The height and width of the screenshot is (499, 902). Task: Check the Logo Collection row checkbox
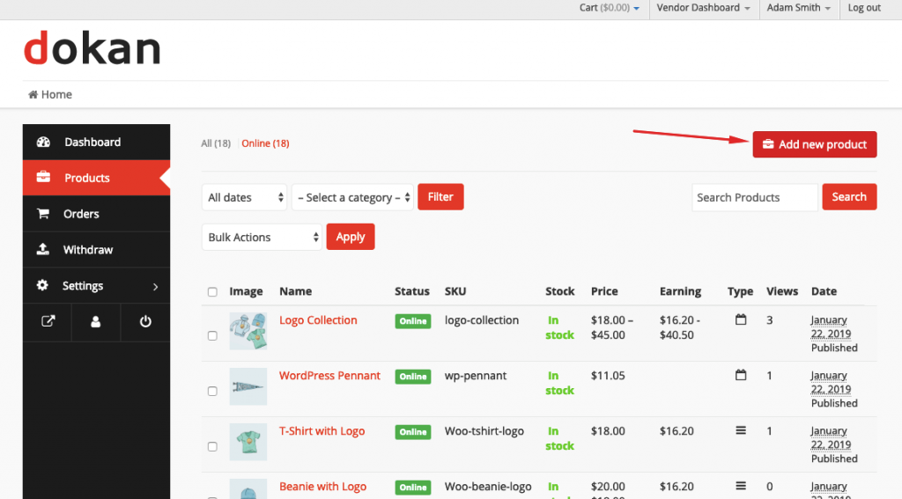click(x=212, y=335)
